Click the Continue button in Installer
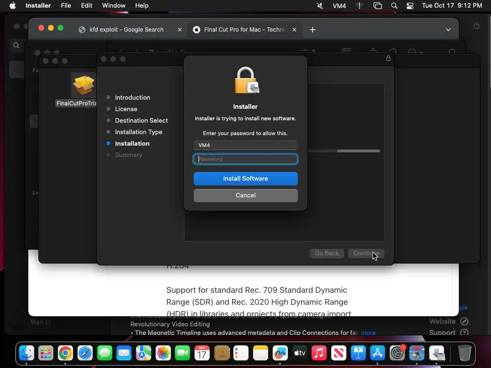Viewport: 491px width, 368px height. [366, 253]
